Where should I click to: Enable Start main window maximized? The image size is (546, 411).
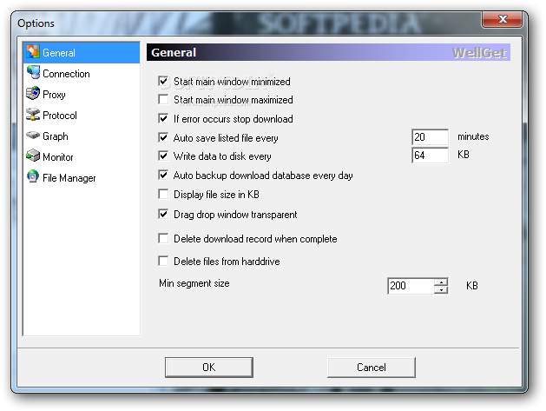point(163,100)
